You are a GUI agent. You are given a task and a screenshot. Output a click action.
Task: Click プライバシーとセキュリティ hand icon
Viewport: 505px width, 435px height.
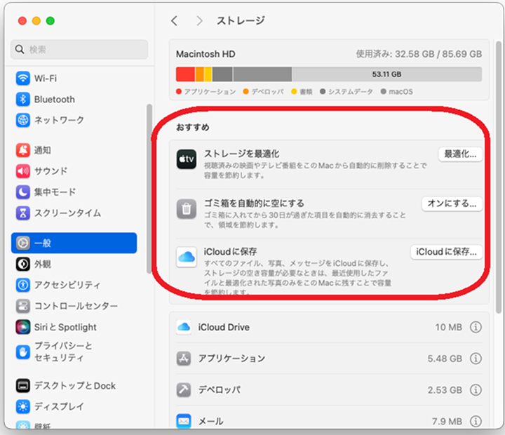click(x=23, y=352)
